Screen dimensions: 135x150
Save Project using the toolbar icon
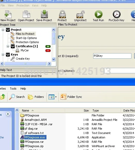pos(44,14)
